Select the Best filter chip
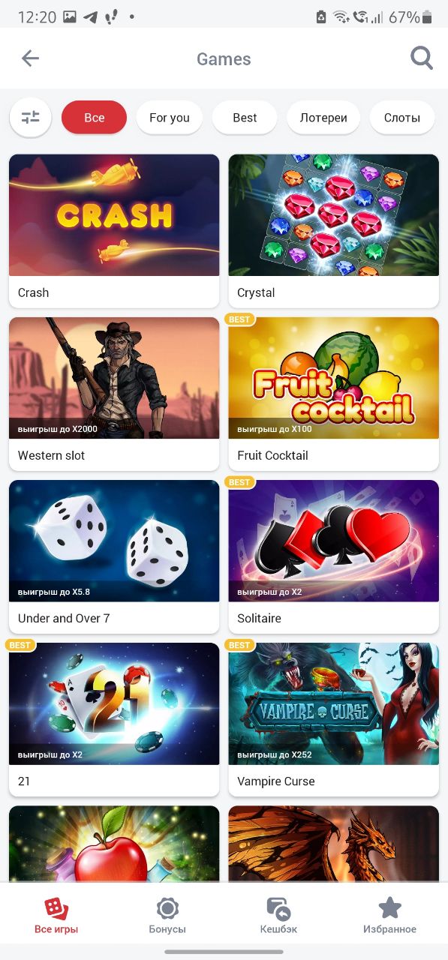 pos(245,118)
